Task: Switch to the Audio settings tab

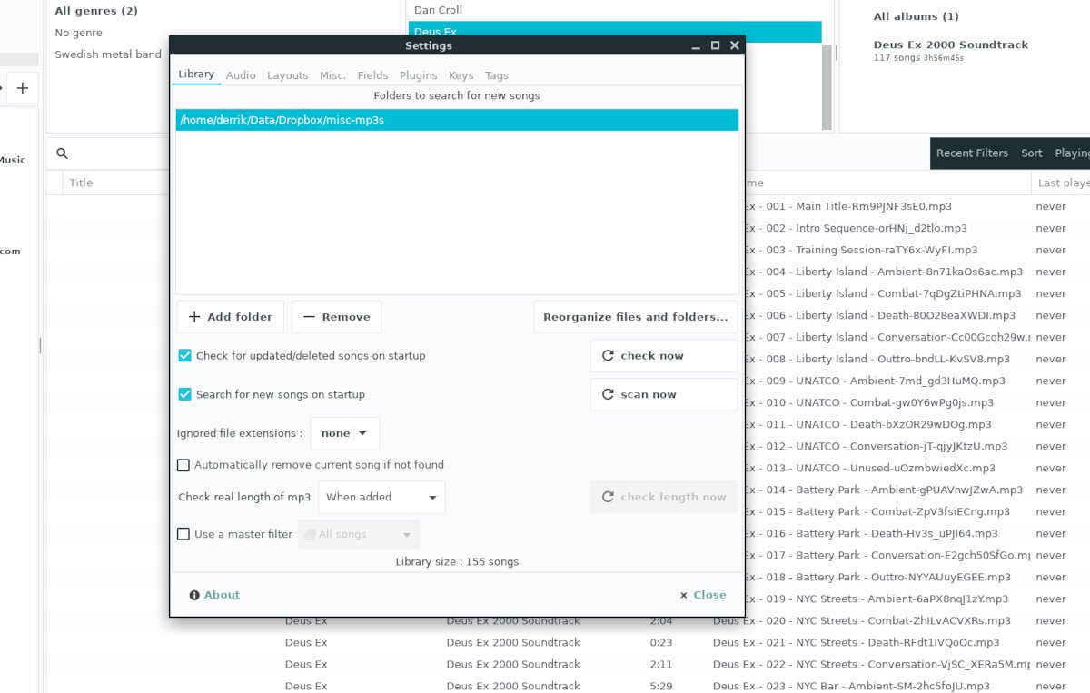Action: point(241,75)
